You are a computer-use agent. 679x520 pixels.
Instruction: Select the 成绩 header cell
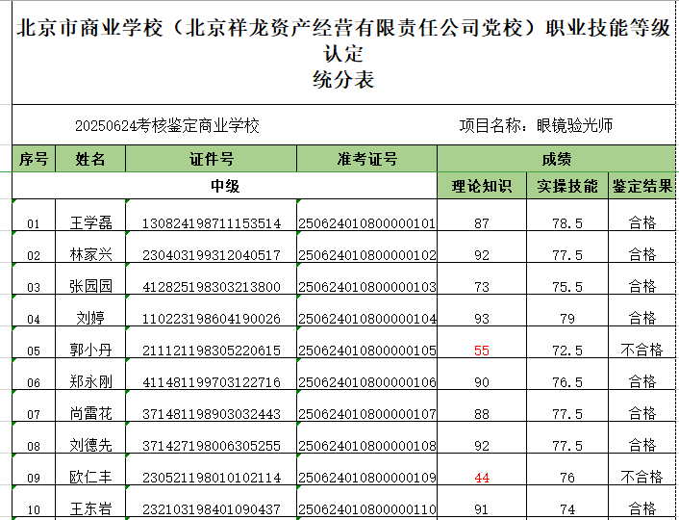pos(557,159)
